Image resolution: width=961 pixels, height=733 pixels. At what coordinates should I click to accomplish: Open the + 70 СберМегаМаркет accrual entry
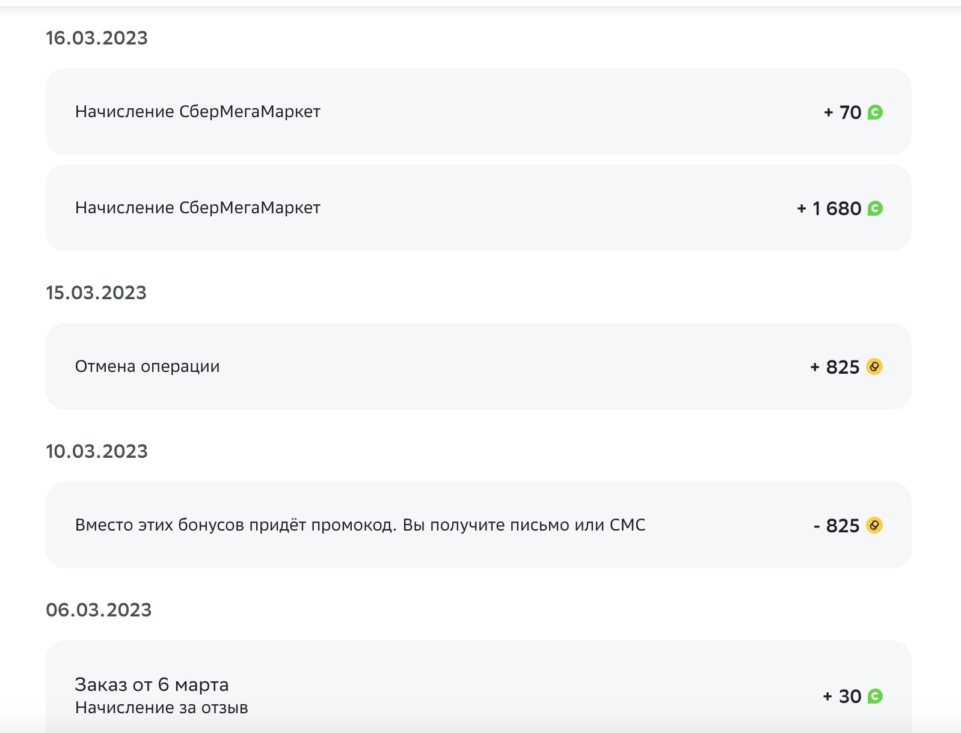(x=479, y=112)
